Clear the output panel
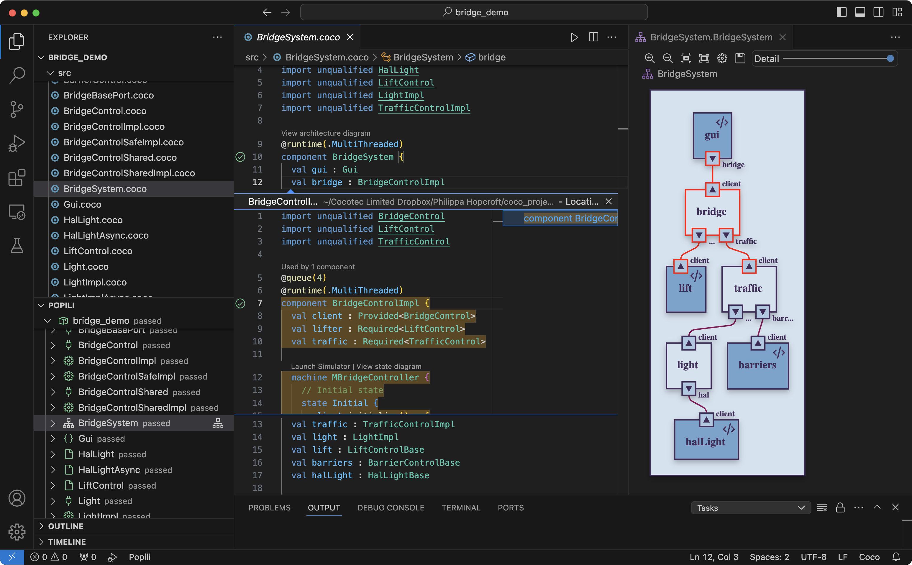Viewport: 912px width, 565px height. (822, 507)
